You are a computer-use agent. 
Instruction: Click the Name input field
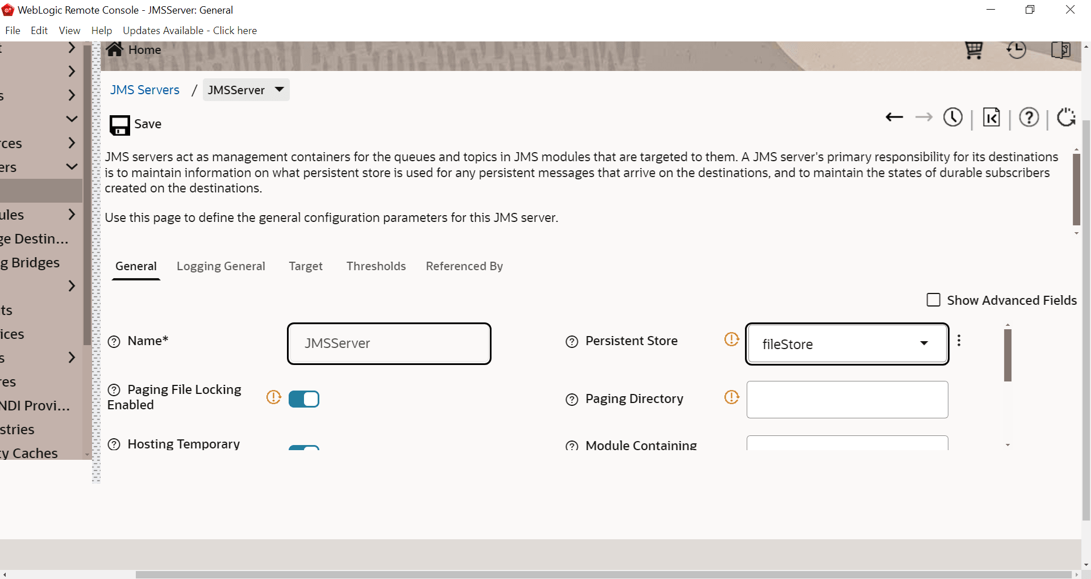(389, 344)
